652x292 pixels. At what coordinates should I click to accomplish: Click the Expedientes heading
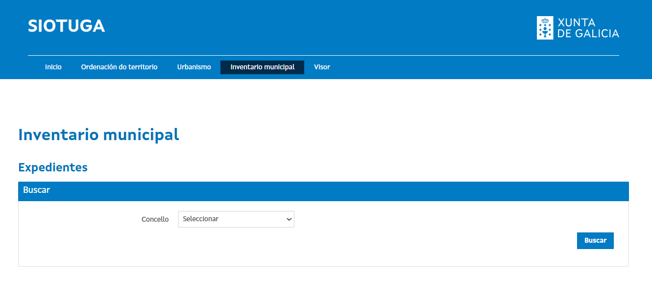click(52, 167)
